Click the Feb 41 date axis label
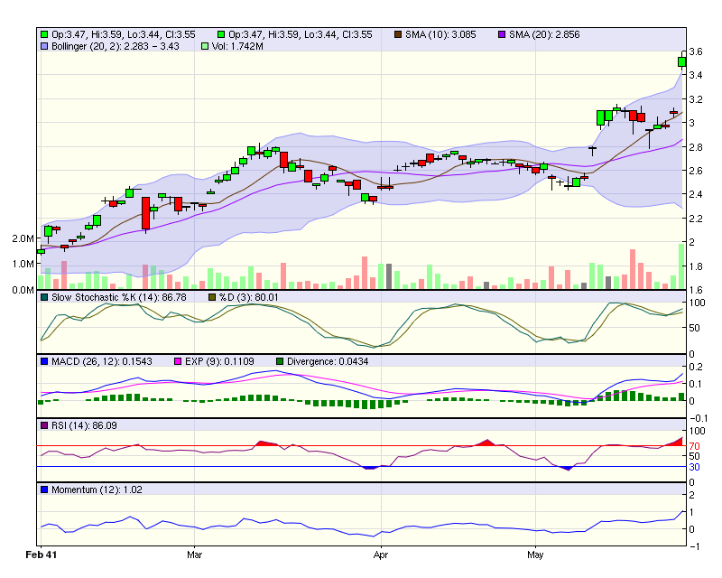Screen dimensions: 722x578 coord(41,554)
